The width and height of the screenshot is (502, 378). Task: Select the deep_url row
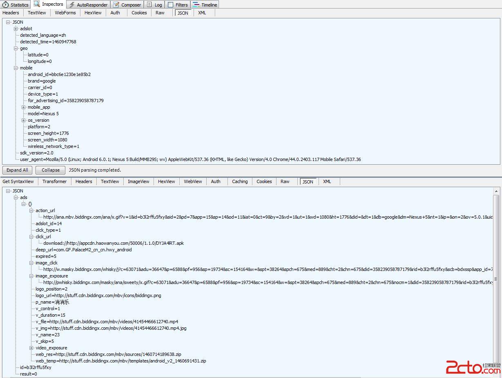point(84,250)
